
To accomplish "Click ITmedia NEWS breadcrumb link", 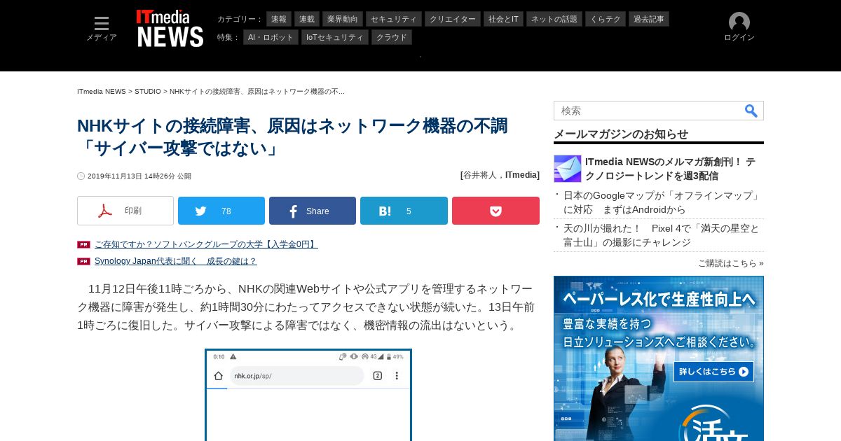I will (x=102, y=92).
